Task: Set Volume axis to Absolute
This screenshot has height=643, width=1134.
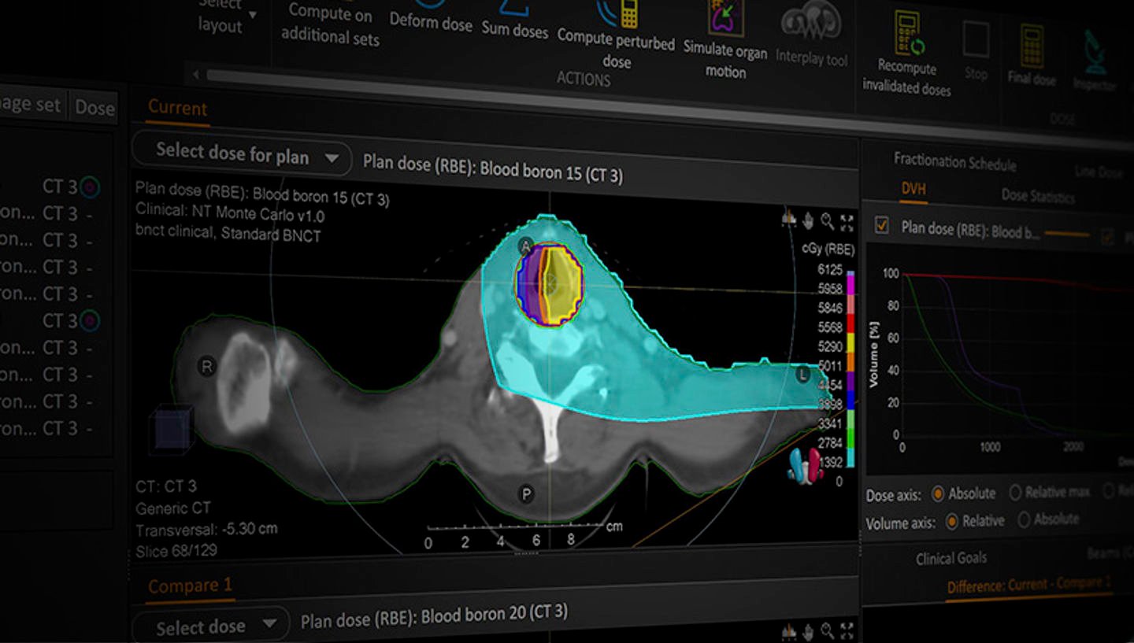Action: 1024,519
